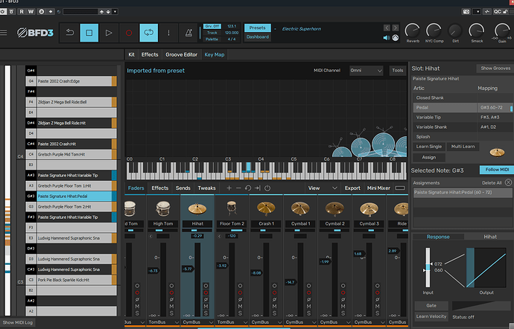Adjust the Reverb knob
514x329 pixels.
point(413,31)
